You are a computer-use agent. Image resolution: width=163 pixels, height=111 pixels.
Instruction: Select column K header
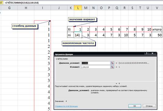pyautogui.click(x=71, y=8)
